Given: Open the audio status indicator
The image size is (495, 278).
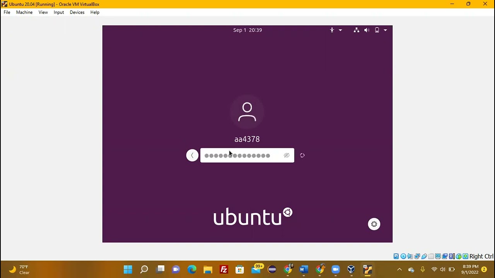Looking at the screenshot, I should point(410,256).
